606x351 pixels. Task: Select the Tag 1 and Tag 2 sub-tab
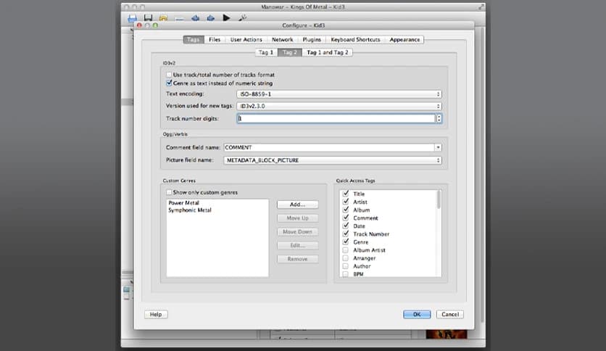coord(328,52)
